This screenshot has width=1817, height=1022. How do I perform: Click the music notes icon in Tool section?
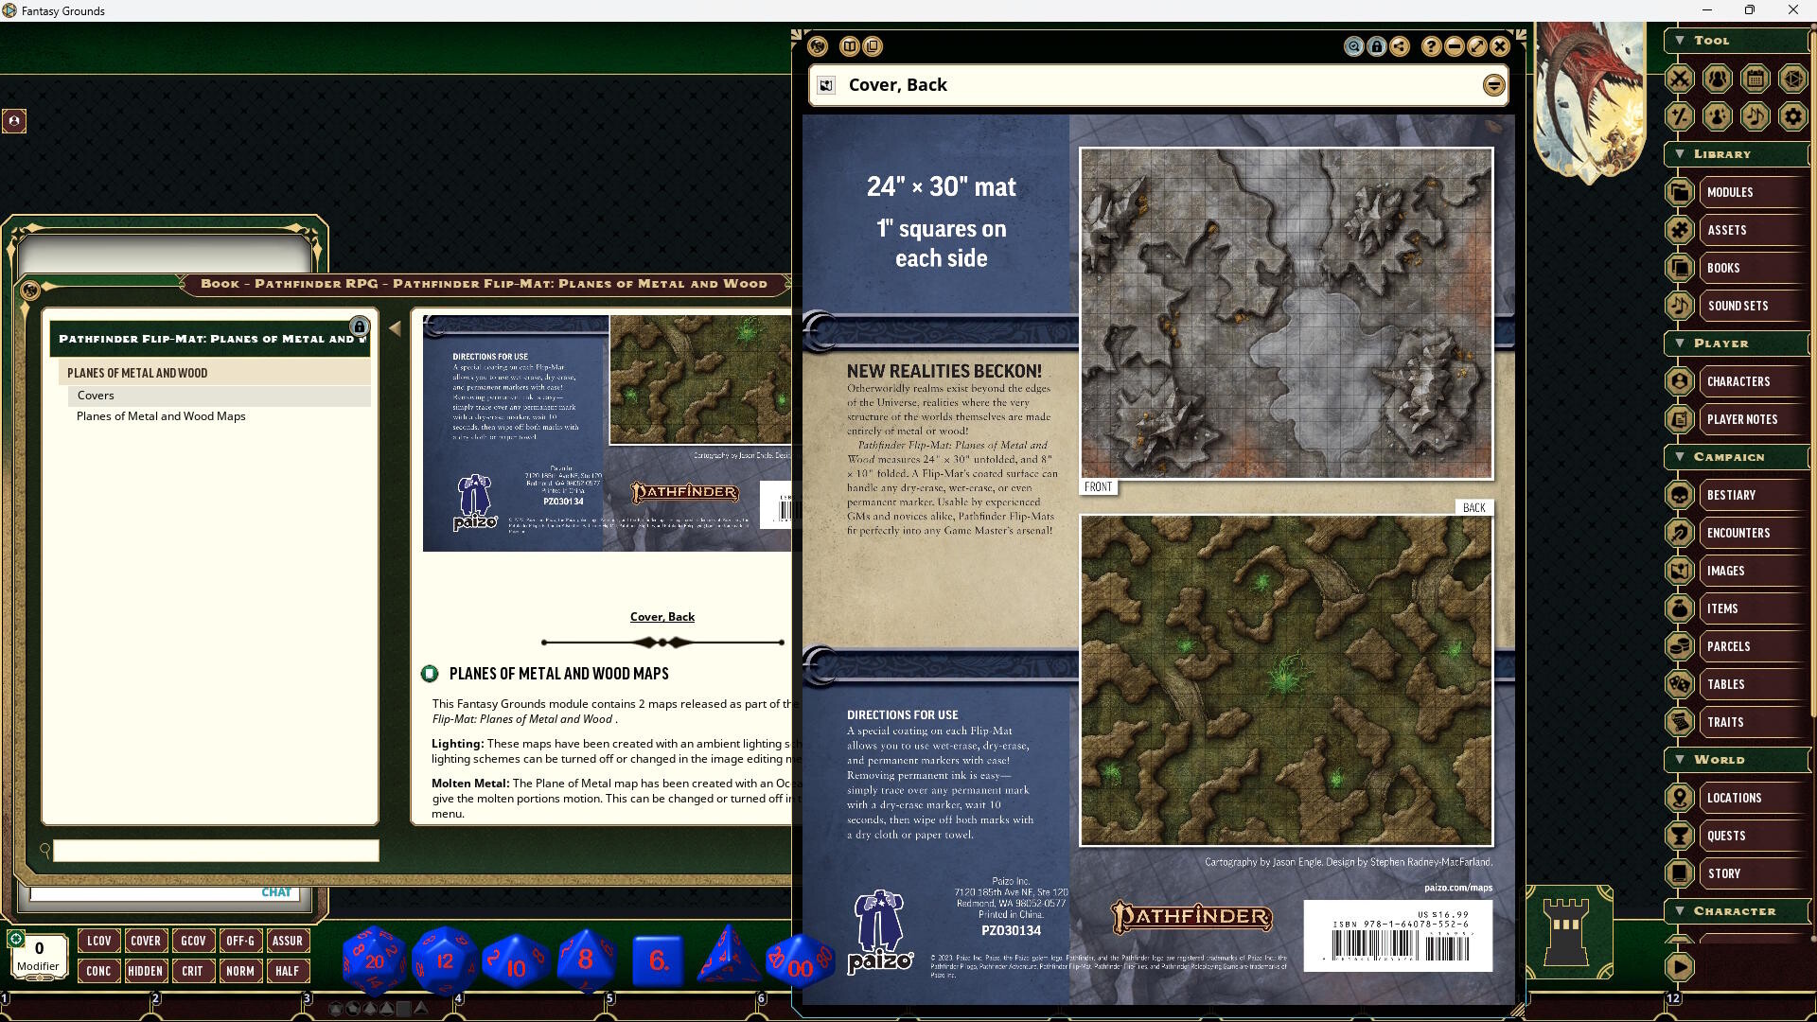[x=1755, y=116]
